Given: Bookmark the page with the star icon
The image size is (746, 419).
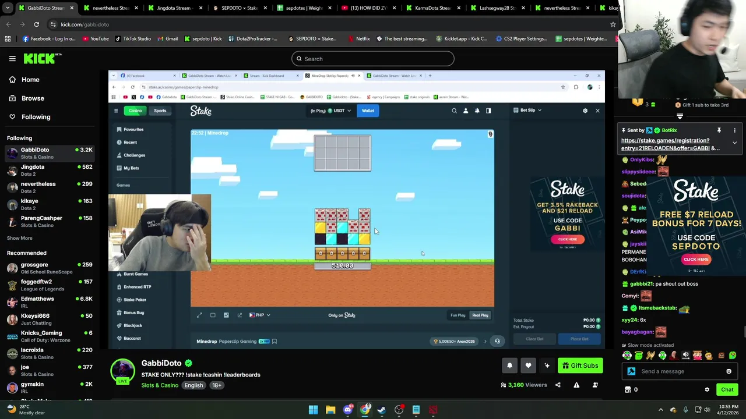Looking at the screenshot, I should 613,24.
